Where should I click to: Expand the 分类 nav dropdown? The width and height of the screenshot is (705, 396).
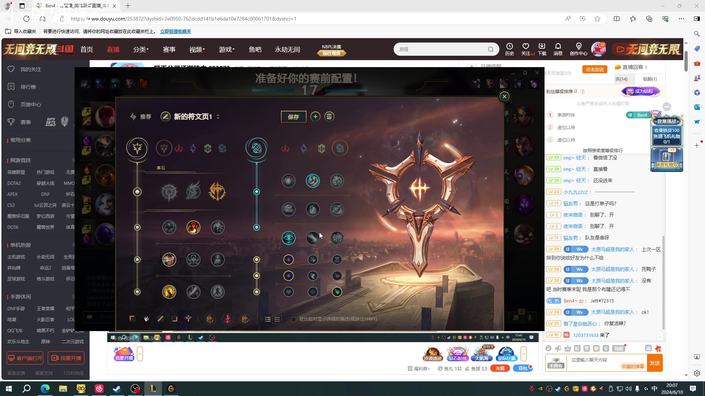click(x=141, y=49)
